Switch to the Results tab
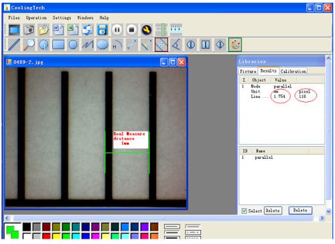 [x=269, y=70]
